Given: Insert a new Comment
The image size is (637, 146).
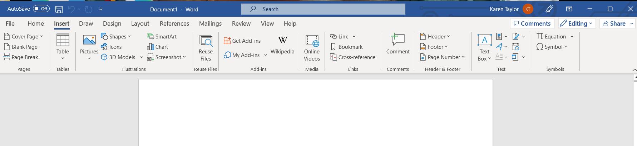Looking at the screenshot, I should coord(398,44).
